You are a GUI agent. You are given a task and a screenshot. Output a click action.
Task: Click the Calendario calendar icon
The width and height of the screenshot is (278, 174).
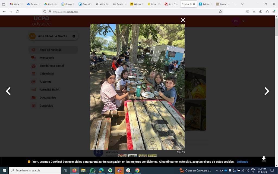pos(33,74)
